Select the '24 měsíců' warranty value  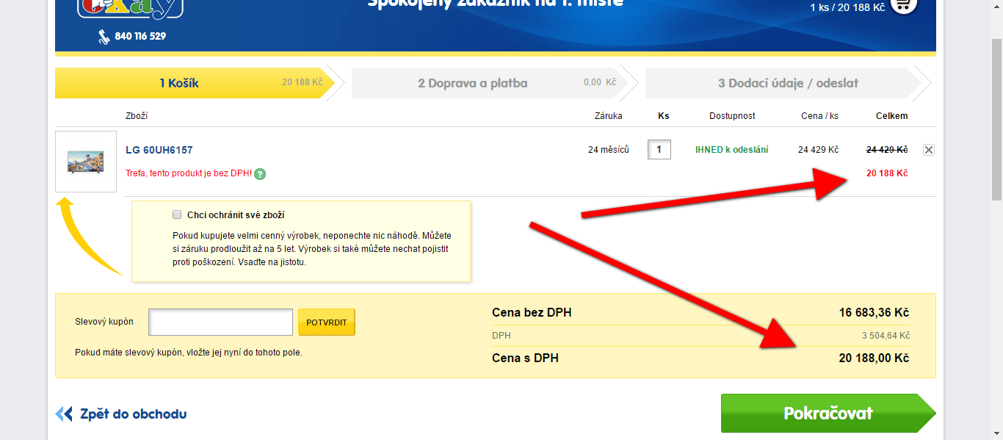(x=609, y=150)
